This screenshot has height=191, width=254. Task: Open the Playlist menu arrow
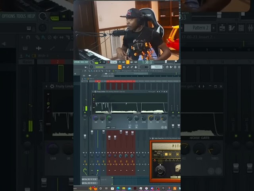(83, 71)
